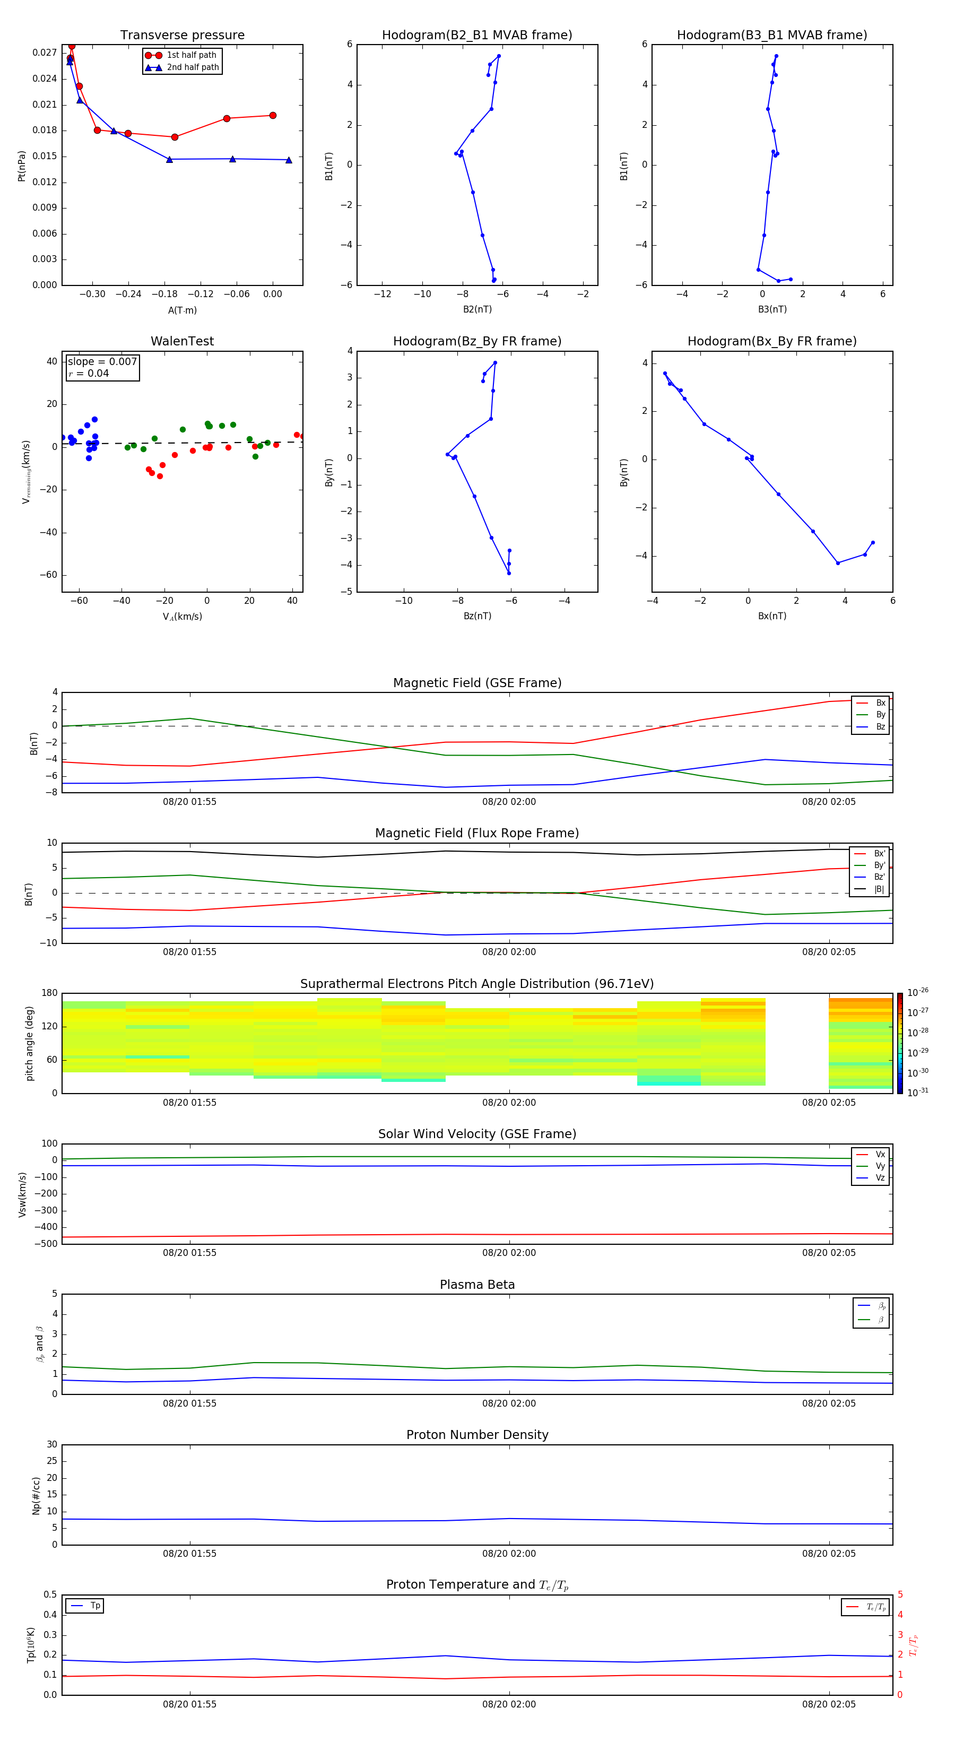Click the |B| legend entry in Flux Rope plot
Viewport: 955px width, 1751px height.
pyautogui.click(x=870, y=889)
